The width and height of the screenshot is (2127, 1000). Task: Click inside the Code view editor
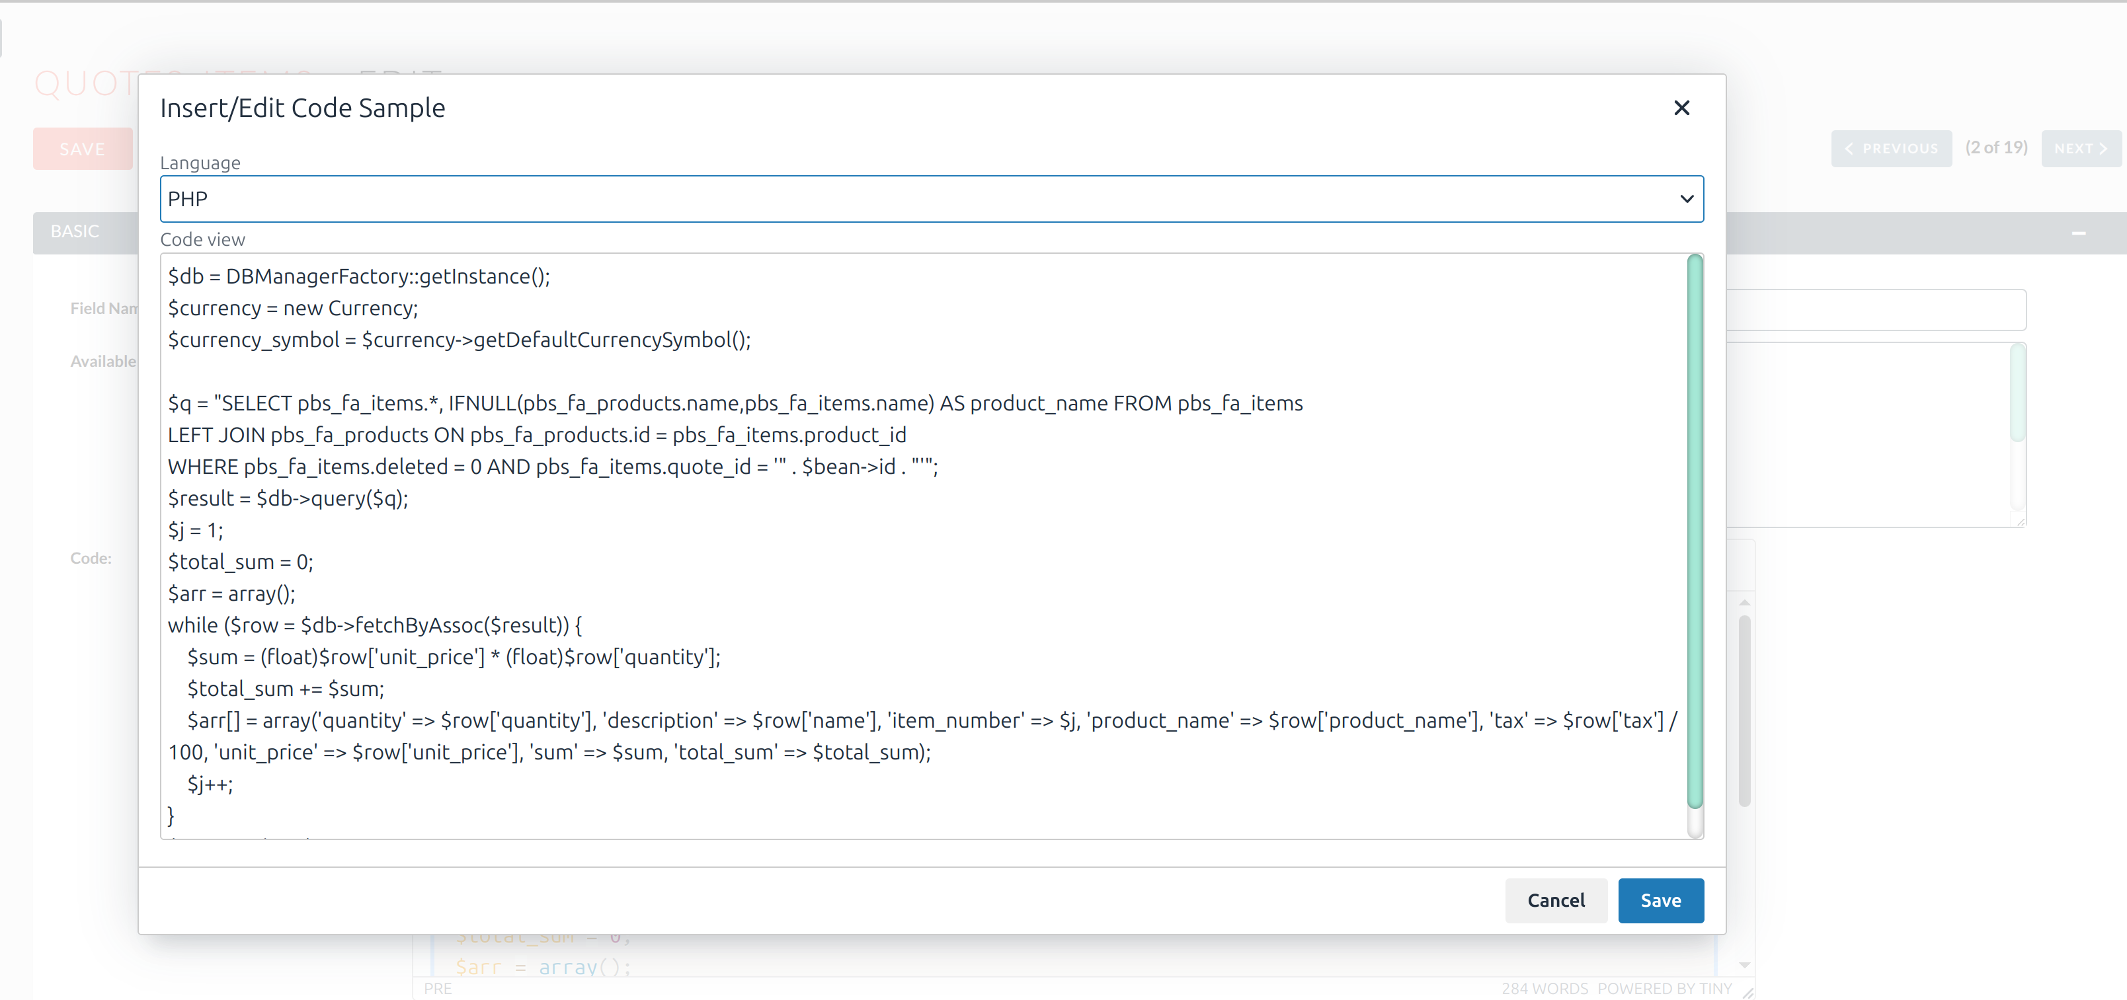tap(908, 545)
